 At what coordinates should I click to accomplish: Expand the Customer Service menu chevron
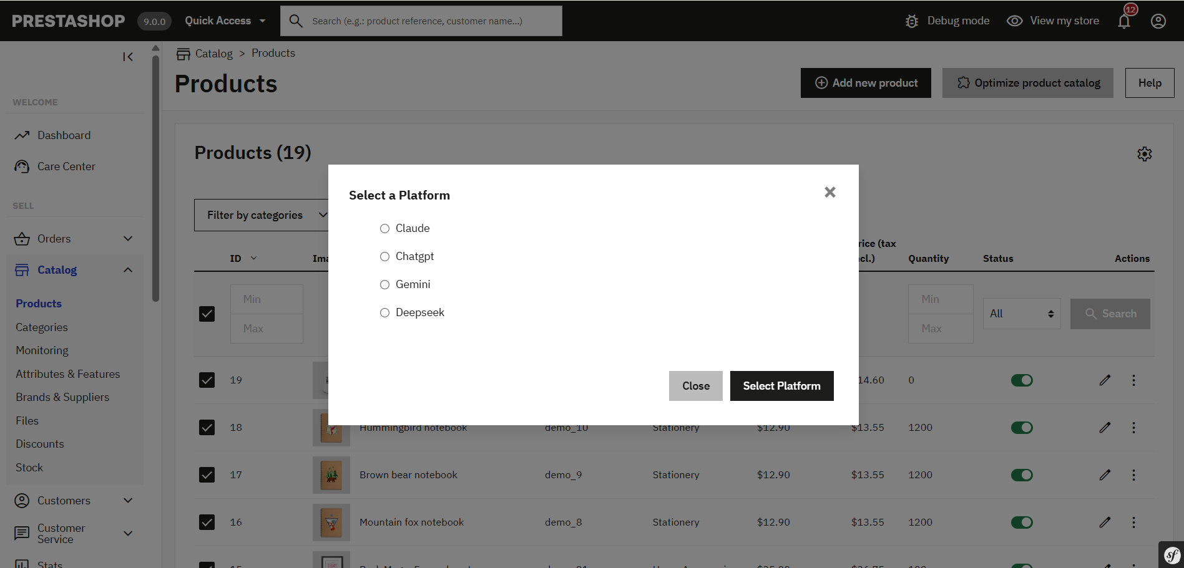point(128,534)
